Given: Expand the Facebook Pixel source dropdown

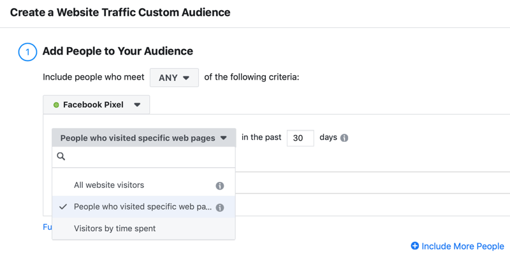Looking at the screenshot, I should [x=96, y=105].
